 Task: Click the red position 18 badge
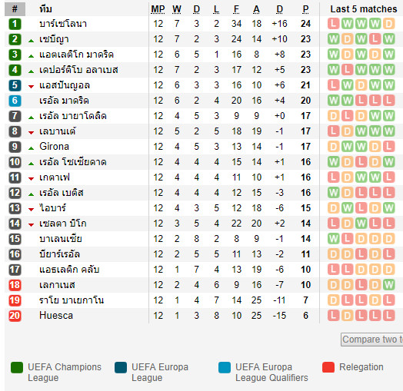pyautogui.click(x=15, y=285)
